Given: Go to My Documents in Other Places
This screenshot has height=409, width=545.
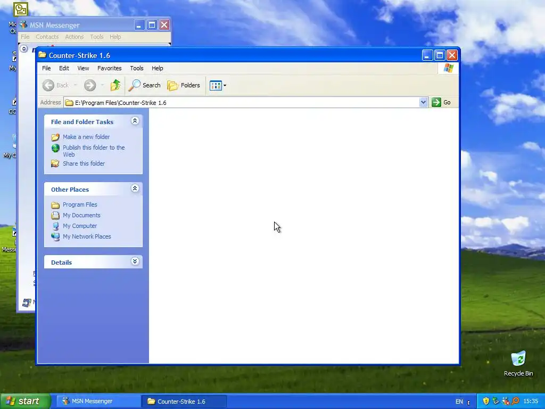Looking at the screenshot, I should click(81, 215).
